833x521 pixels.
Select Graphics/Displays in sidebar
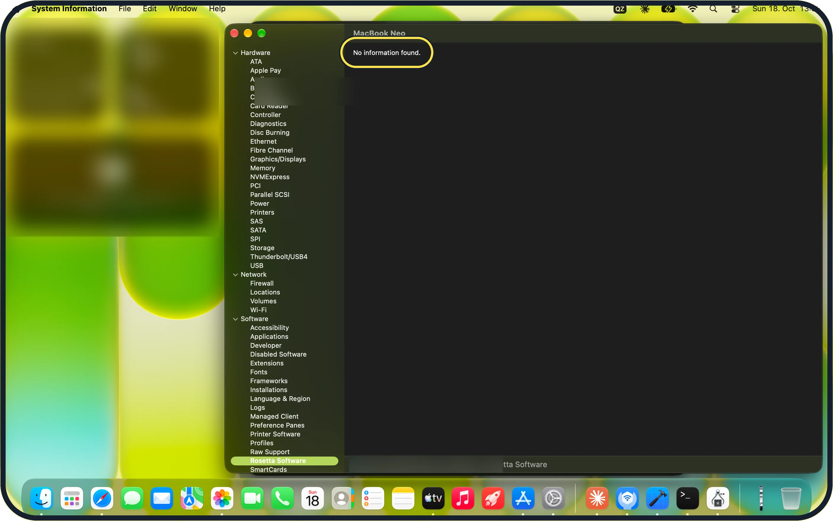coord(278,159)
